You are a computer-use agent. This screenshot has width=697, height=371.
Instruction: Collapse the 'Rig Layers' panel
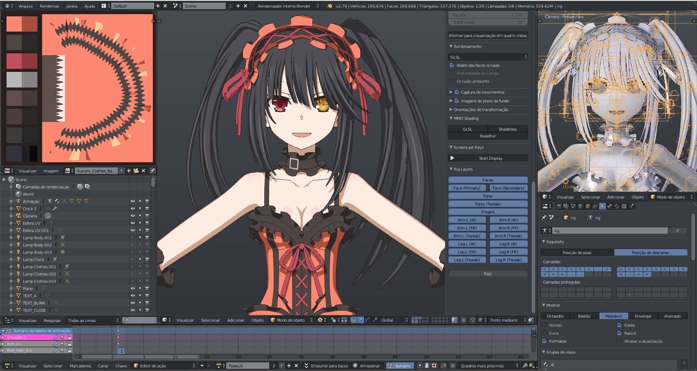pos(451,169)
